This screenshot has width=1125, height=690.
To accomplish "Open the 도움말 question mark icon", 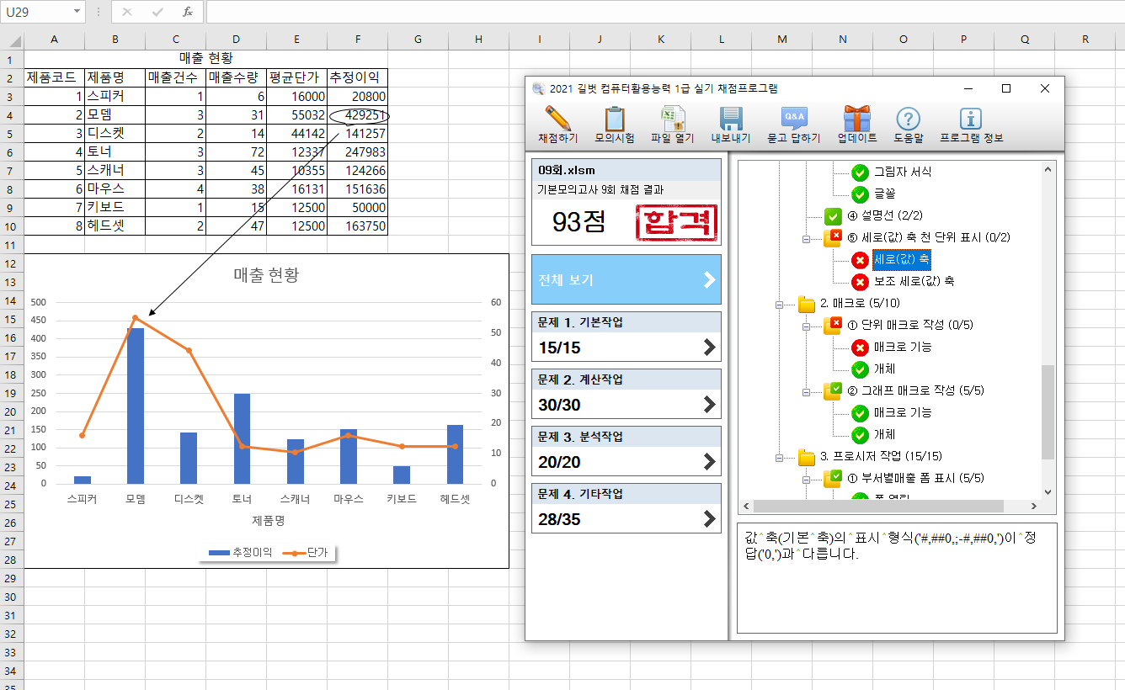I will pyautogui.click(x=908, y=119).
